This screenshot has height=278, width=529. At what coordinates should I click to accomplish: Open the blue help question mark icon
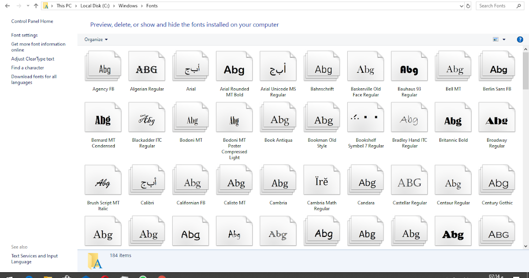(520, 39)
